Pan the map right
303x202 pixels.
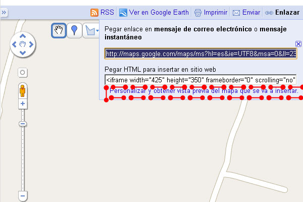pyautogui.click(x=31, y=44)
